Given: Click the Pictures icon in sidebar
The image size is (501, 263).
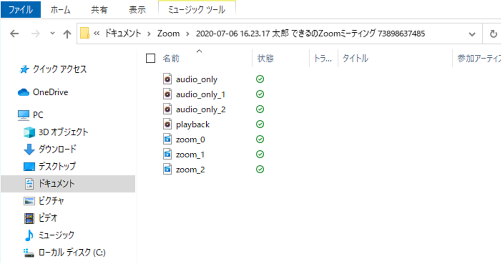Looking at the screenshot, I should (x=29, y=201).
